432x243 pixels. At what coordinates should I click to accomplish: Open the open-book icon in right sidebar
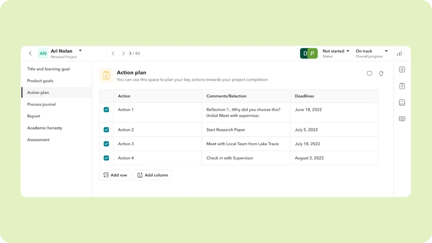tap(402, 119)
